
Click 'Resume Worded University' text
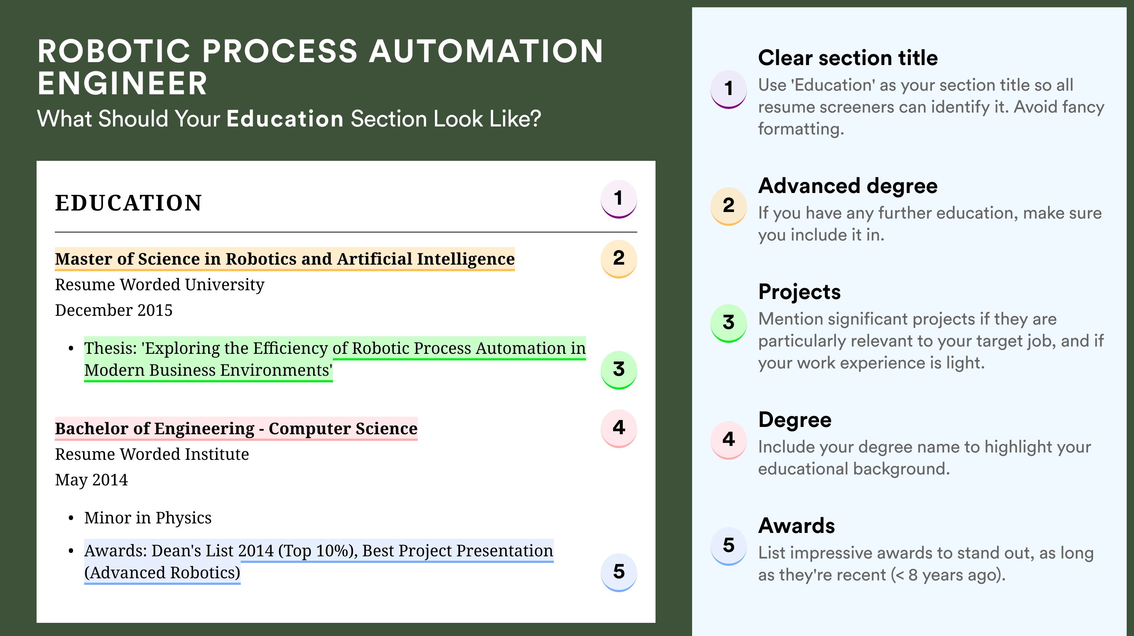coord(159,285)
